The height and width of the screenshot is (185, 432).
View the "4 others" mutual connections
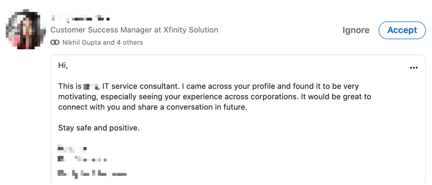point(131,43)
